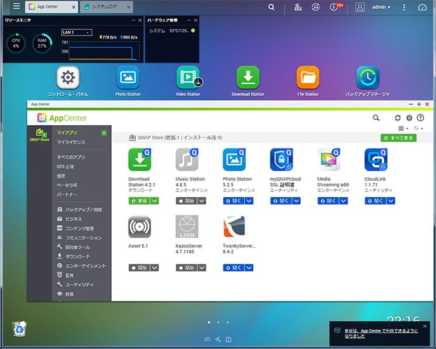Screen dimensions: 436x349
Task: Click すべて更新 update all button
Action: tap(398, 138)
